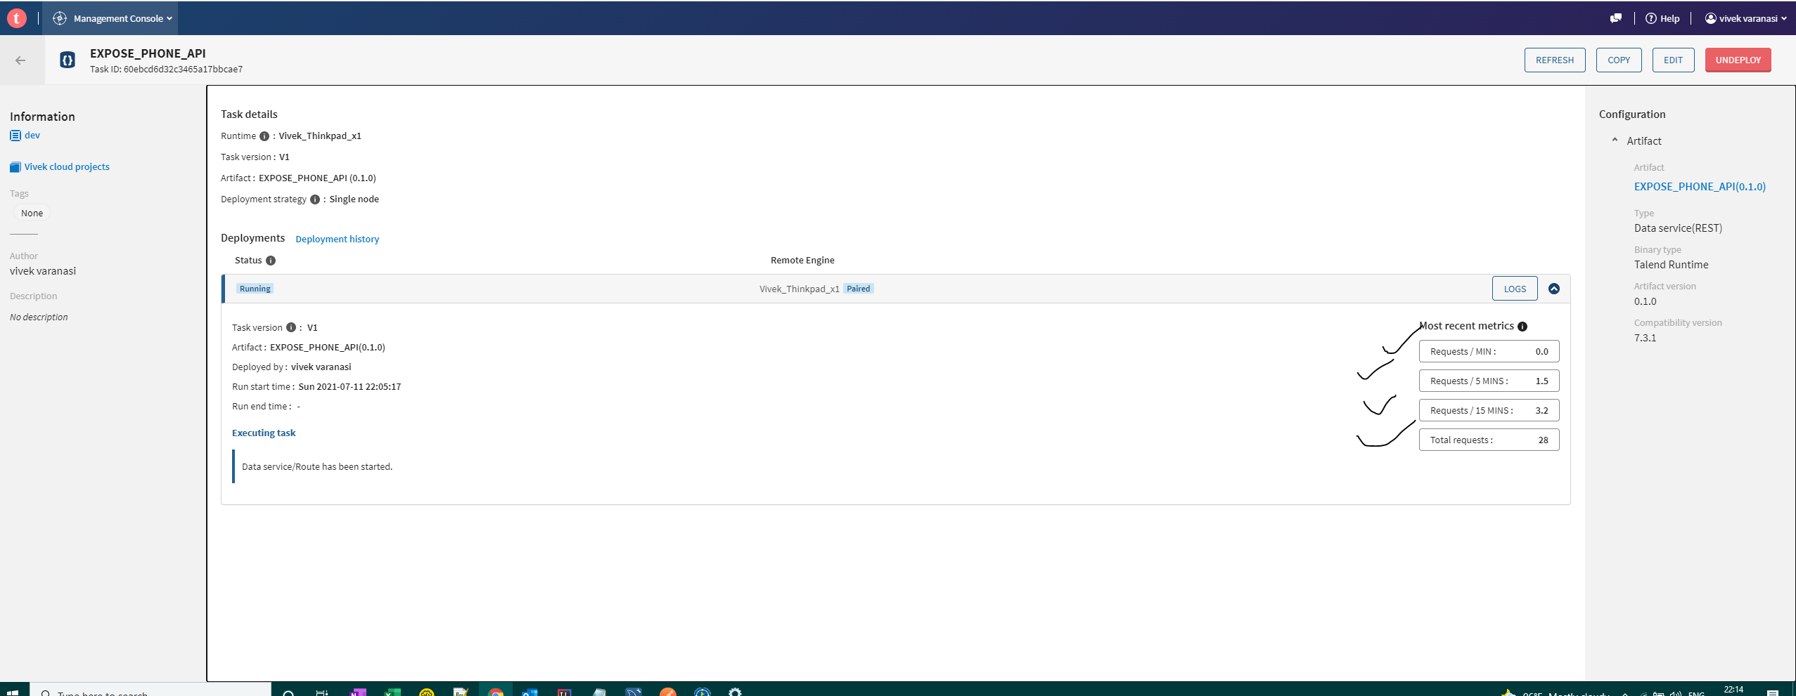Screen dimensions: 1796x696
Task: Open the Deployment history link
Action: click(337, 239)
